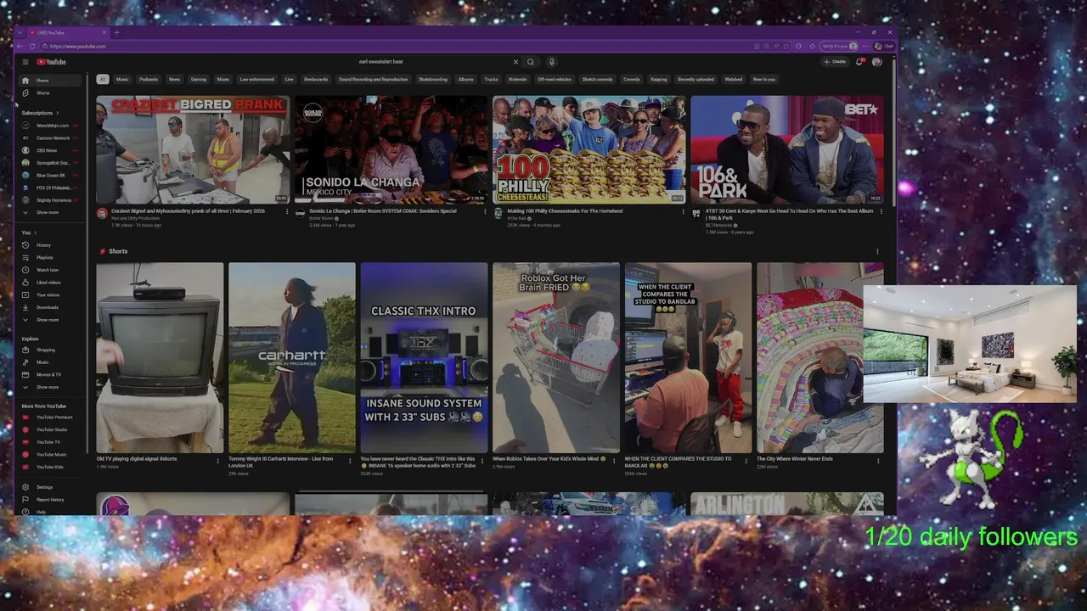
Task: Open a new browser tab
Action: [x=116, y=33]
